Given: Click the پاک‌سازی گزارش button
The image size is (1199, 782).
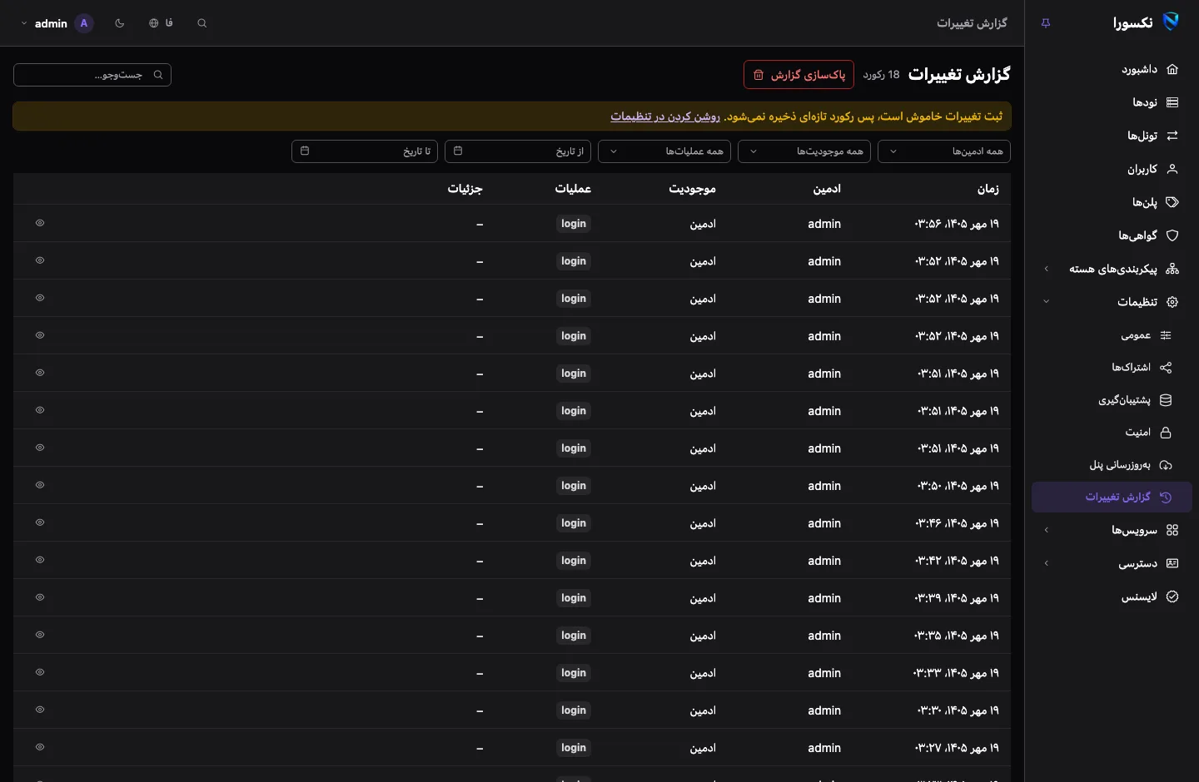Looking at the screenshot, I should (799, 75).
